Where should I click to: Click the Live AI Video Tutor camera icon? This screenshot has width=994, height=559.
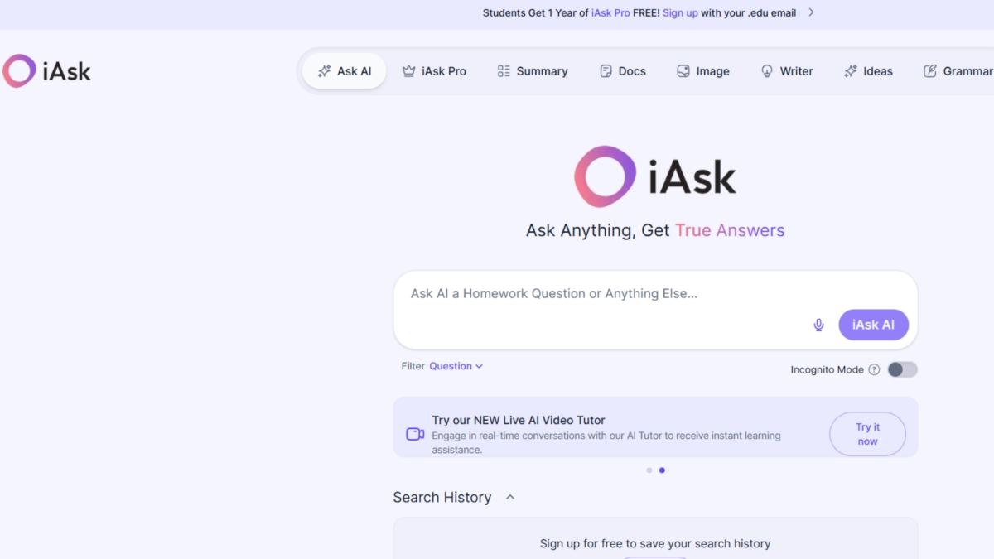pyautogui.click(x=415, y=434)
